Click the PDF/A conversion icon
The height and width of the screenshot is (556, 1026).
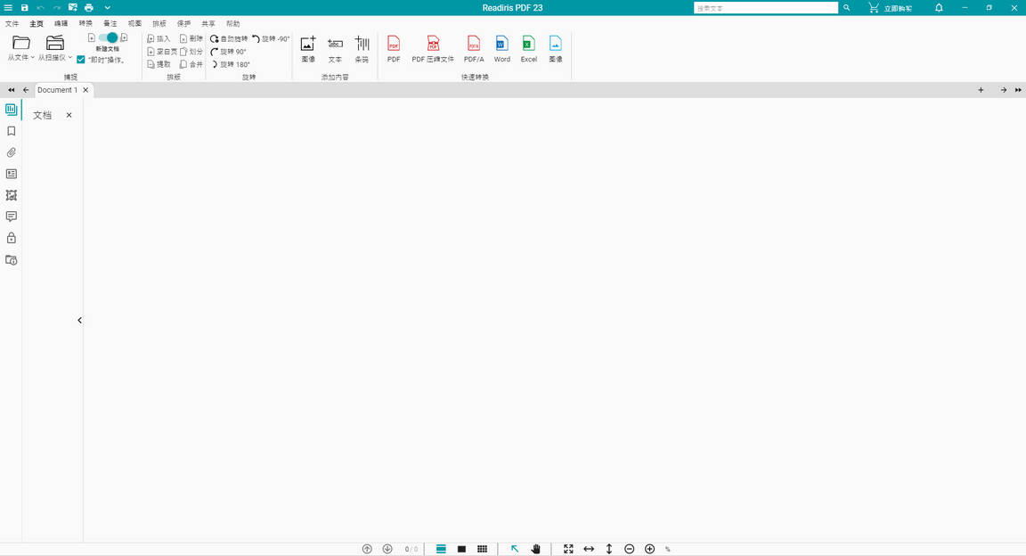[474, 48]
